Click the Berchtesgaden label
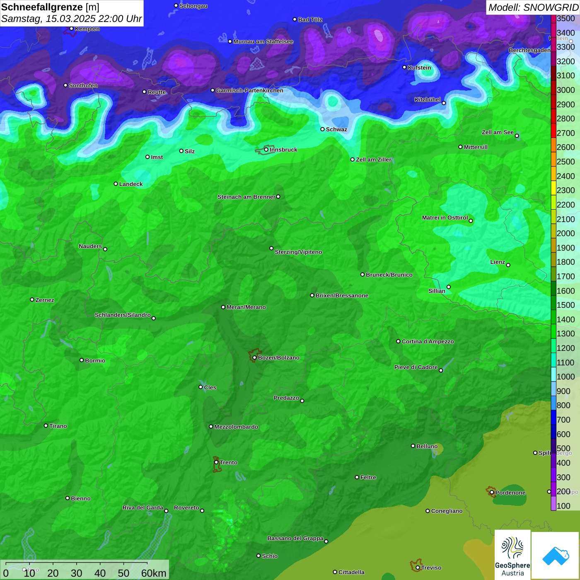Image resolution: width=580 pixels, height=580 pixels. tap(530, 50)
